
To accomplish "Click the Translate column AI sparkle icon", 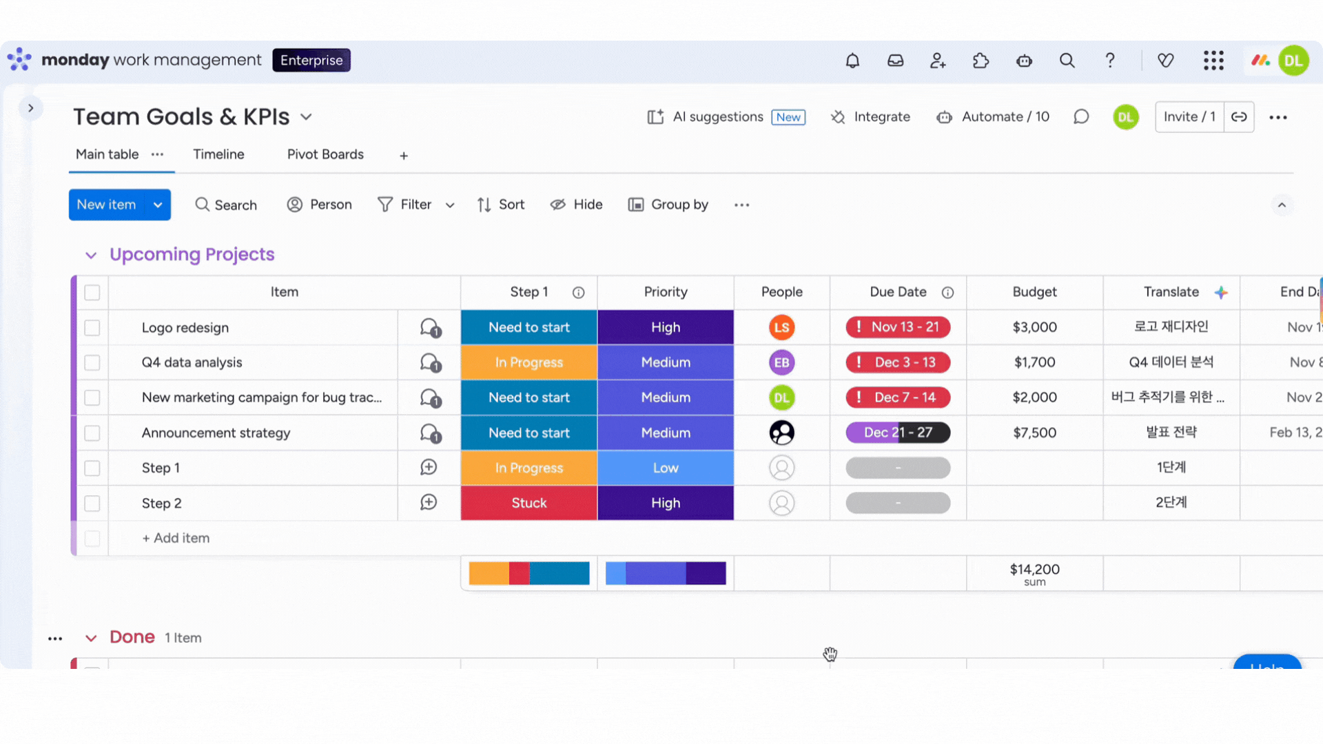I will (x=1221, y=293).
